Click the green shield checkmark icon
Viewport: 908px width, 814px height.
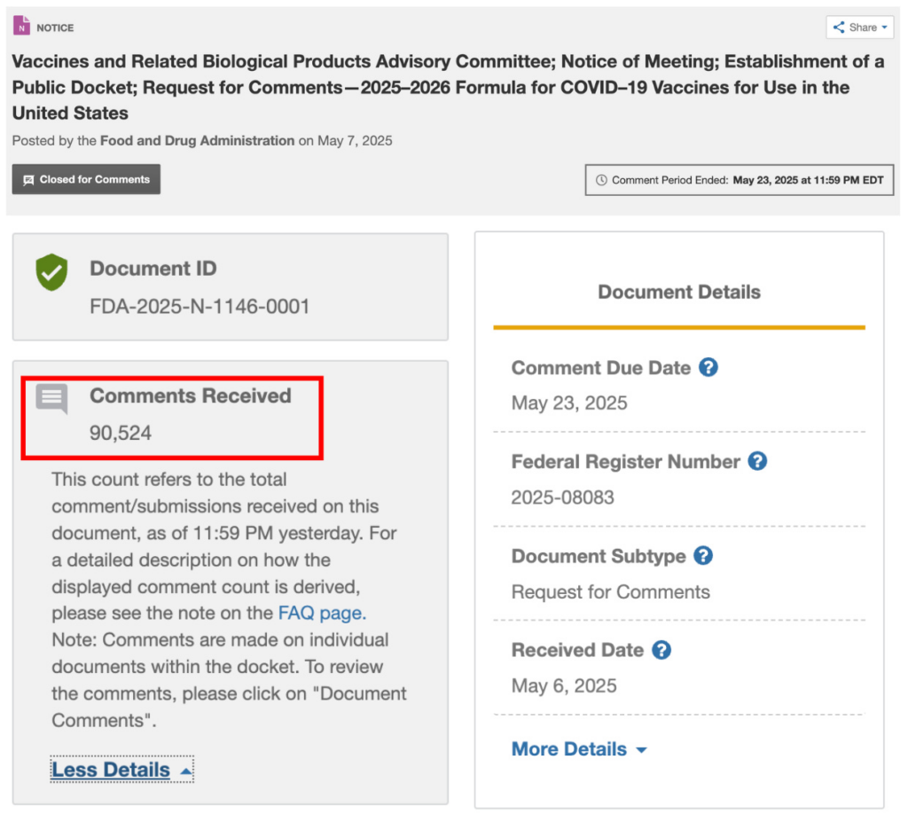click(x=51, y=272)
